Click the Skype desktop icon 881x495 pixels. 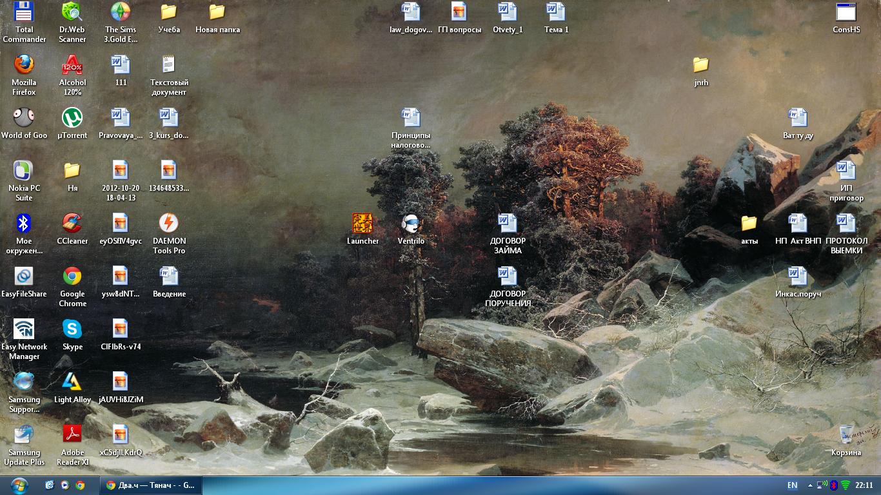coord(72,335)
